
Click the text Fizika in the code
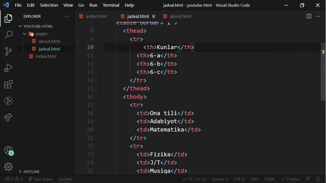click(160, 155)
